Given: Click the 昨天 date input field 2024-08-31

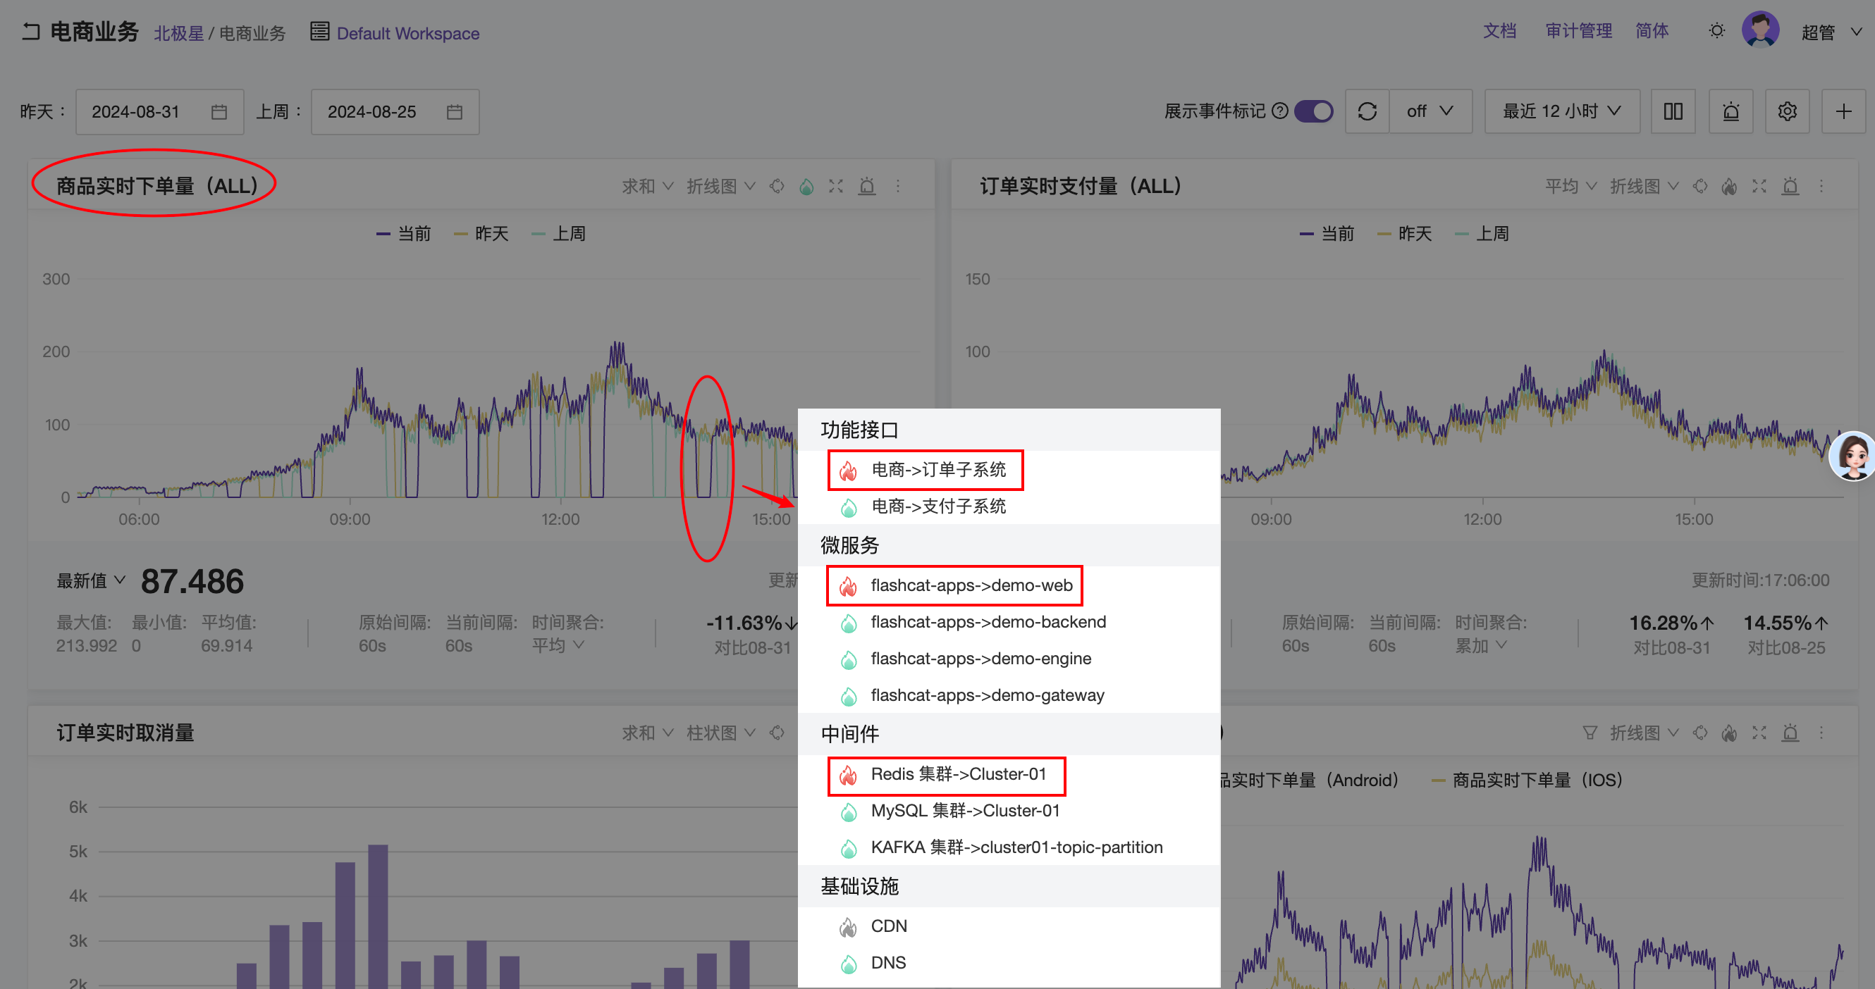Looking at the screenshot, I should click(x=147, y=111).
